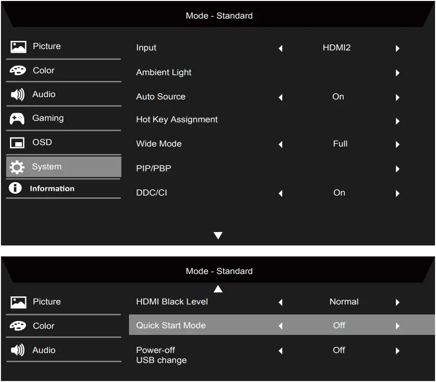Open the Hot Key Assignment submenu
The image size is (436, 382).
[x=397, y=121]
